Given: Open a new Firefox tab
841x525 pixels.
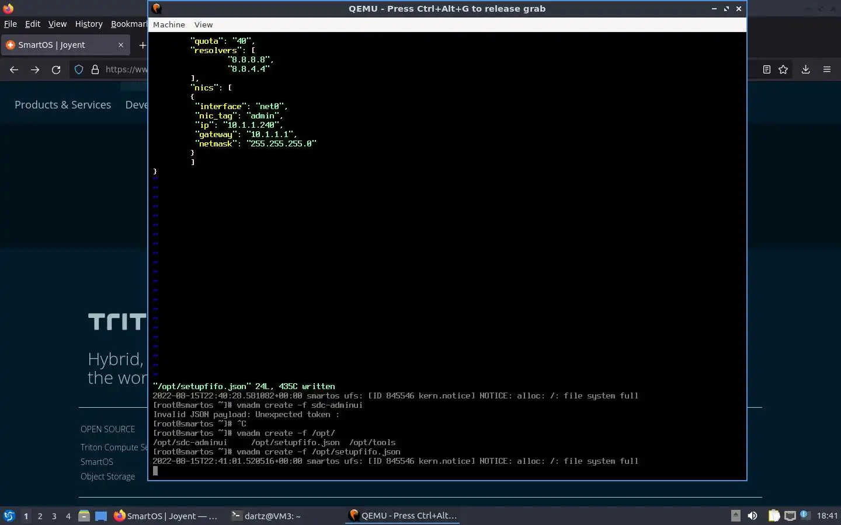Looking at the screenshot, I should pyautogui.click(x=142, y=45).
